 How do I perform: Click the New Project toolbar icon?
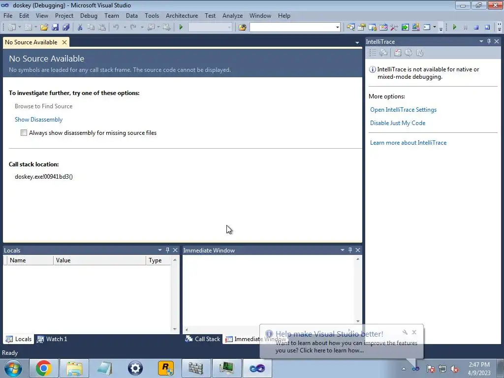(x=12, y=28)
